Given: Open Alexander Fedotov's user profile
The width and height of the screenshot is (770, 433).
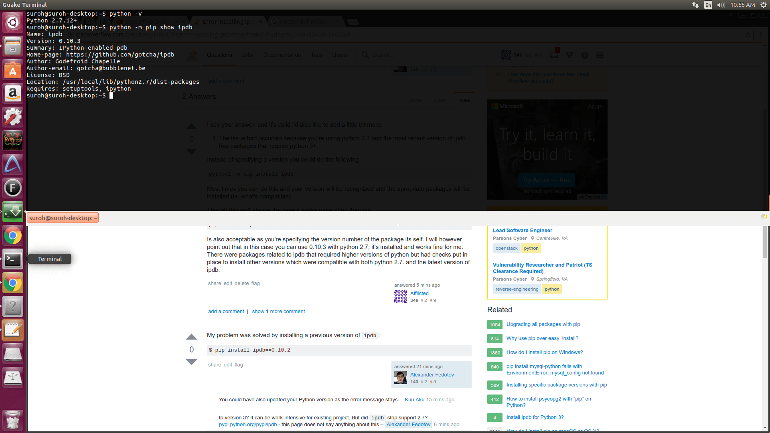Looking at the screenshot, I should [432, 375].
